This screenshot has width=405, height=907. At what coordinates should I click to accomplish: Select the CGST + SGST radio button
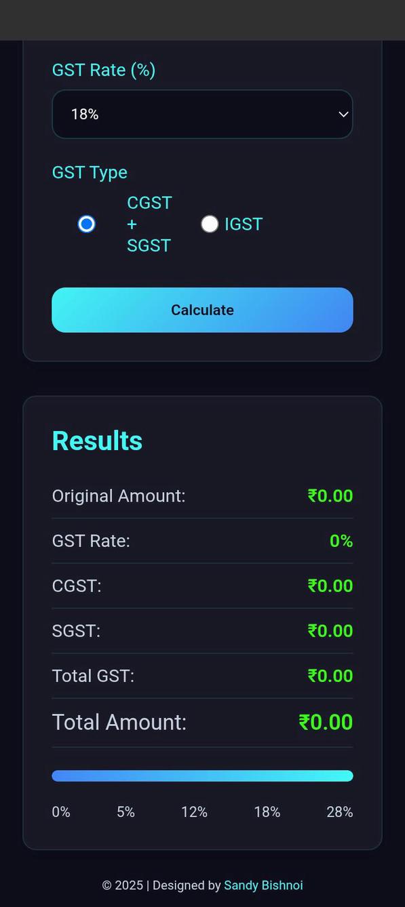click(86, 224)
